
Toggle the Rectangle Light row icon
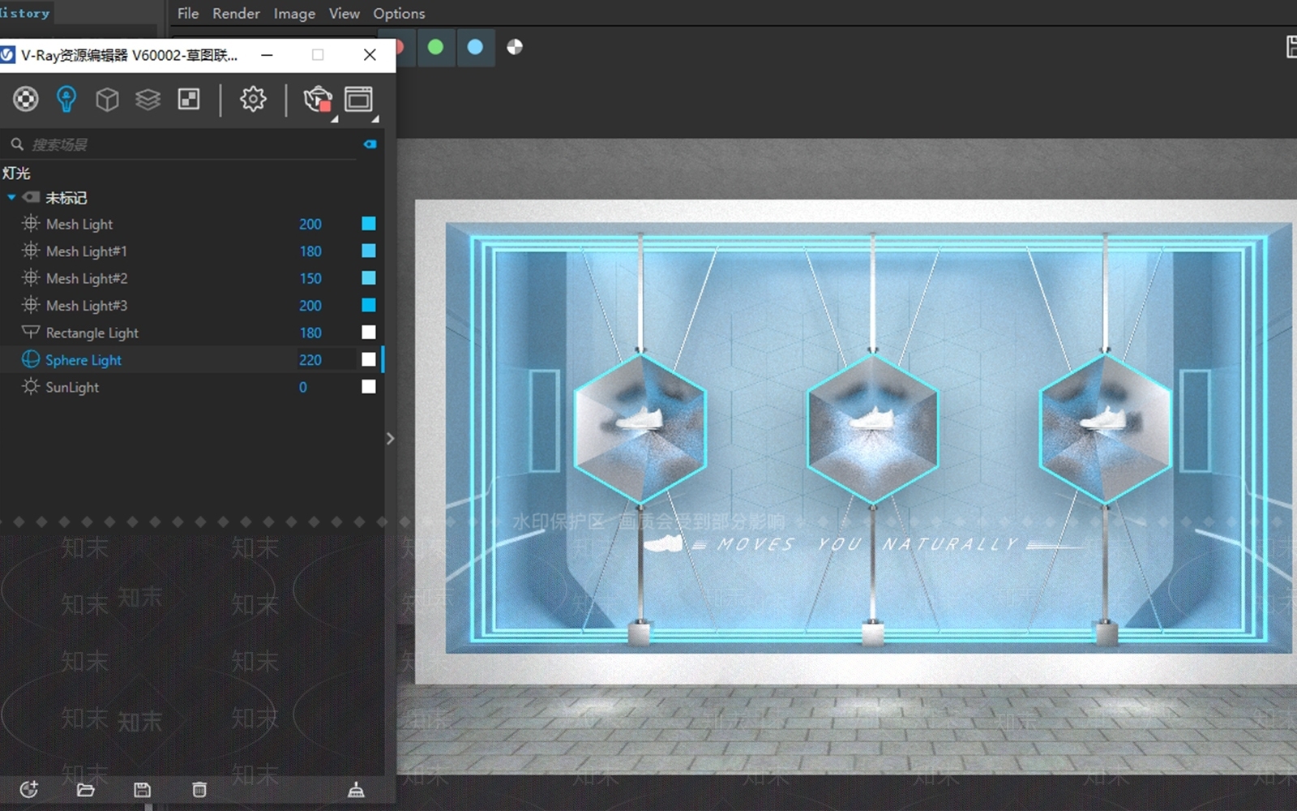[x=31, y=332]
